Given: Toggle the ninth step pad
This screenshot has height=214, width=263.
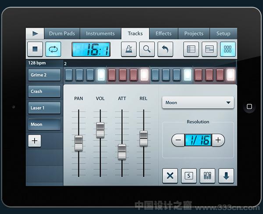Looking at the screenshot, I should click(x=155, y=75).
